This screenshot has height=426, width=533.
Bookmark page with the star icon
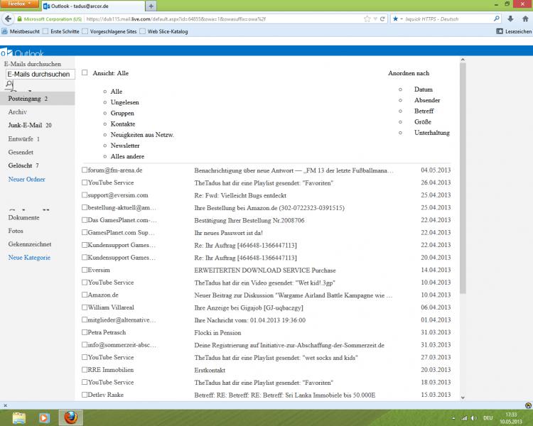(367, 19)
